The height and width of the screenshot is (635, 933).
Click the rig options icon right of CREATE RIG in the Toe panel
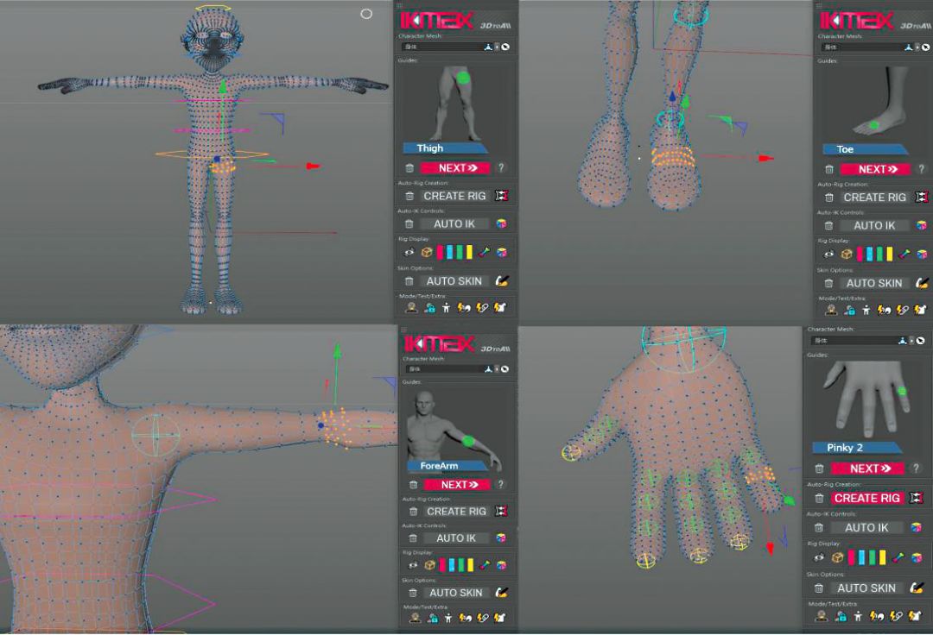[922, 197]
